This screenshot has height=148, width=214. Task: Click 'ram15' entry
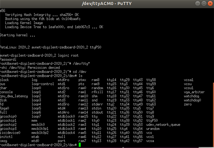[x=83, y=117]
